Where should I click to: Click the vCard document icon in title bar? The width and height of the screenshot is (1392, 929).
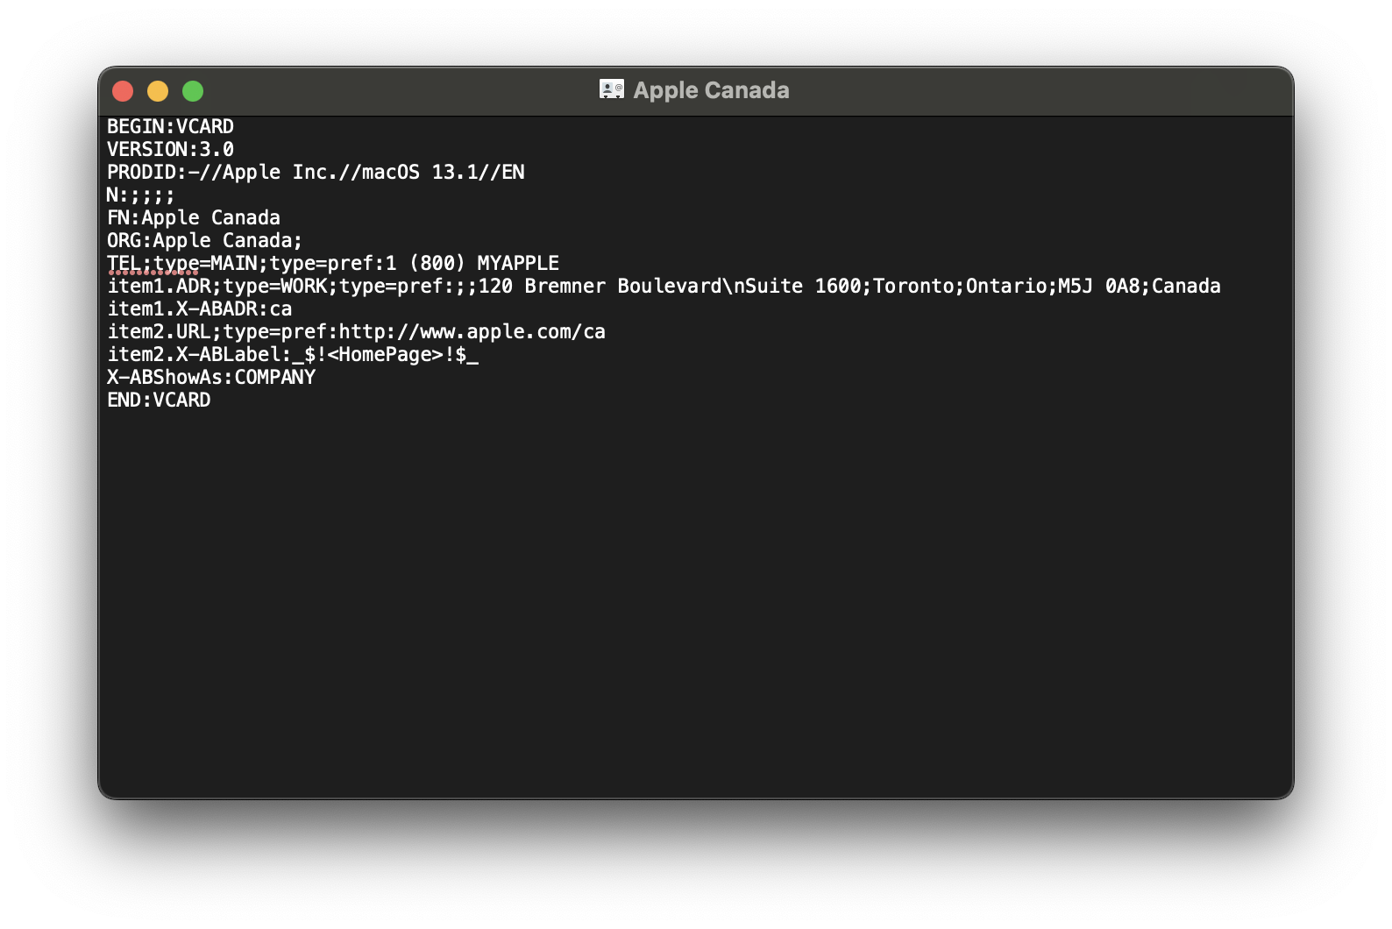tap(611, 89)
